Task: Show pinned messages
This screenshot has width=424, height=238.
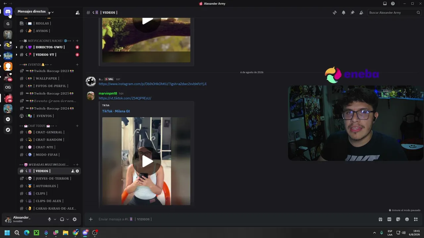Action: click(352, 13)
